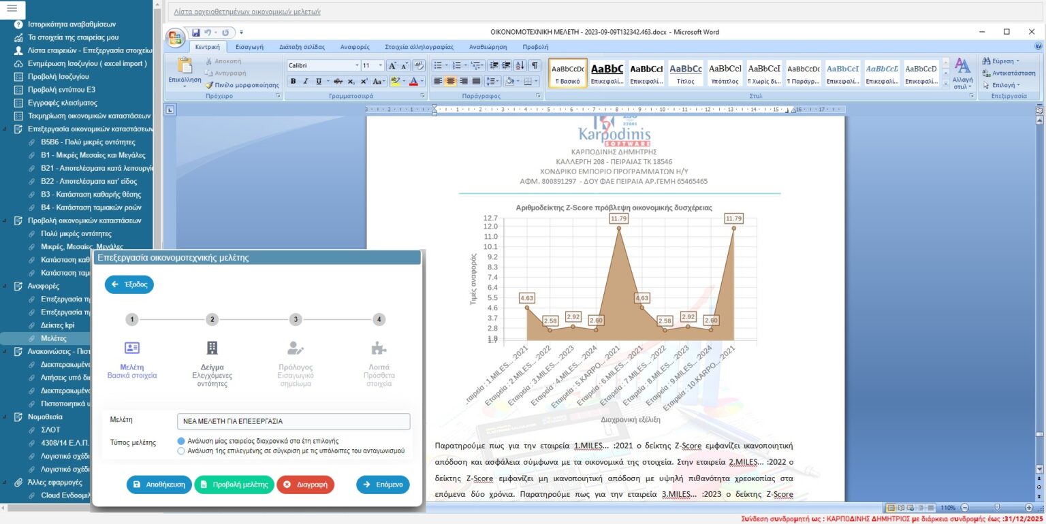This screenshot has height=524, width=1046.
Task: Toggle Bold formatting in Word ribbon
Action: pos(294,81)
